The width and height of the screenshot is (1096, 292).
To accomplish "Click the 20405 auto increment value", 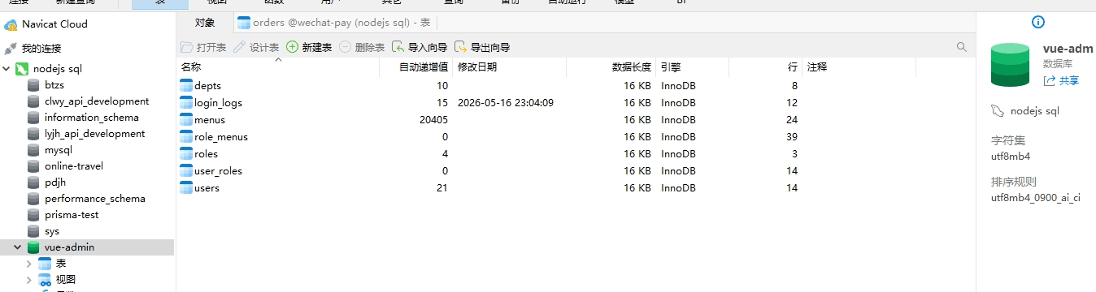I will [x=433, y=120].
